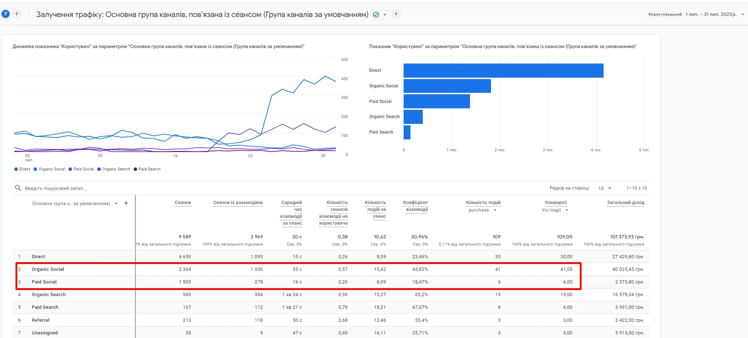Select the 'Paid Search' table row label

click(45, 307)
